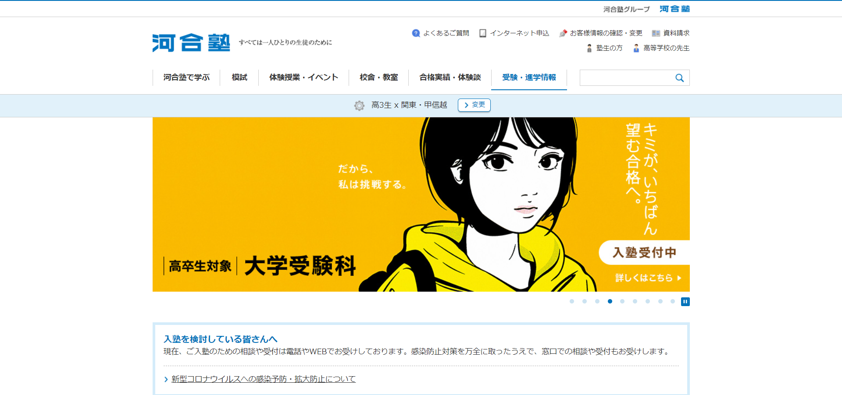Click the gear settings icon beside 高3生
Screen dimensions: 842x395
tap(359, 106)
